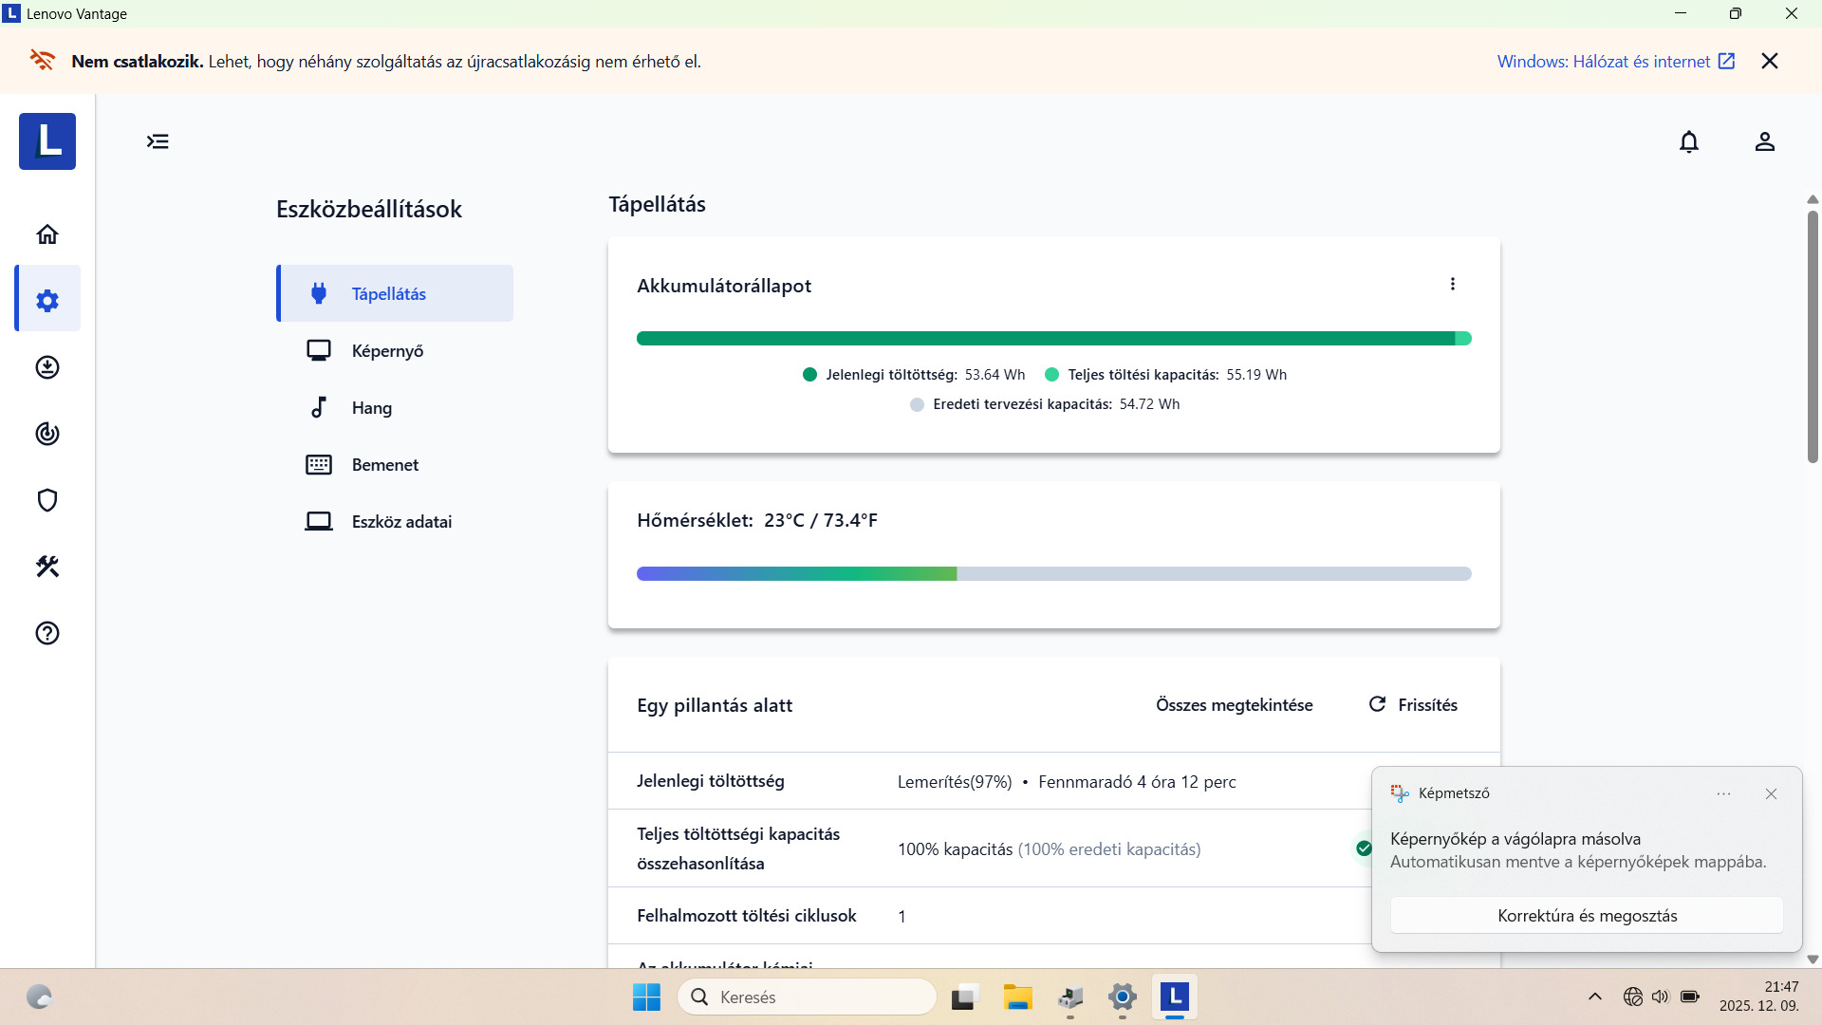Click the Frissítés refresh button
This screenshot has width=1822, height=1025.
(x=1413, y=705)
